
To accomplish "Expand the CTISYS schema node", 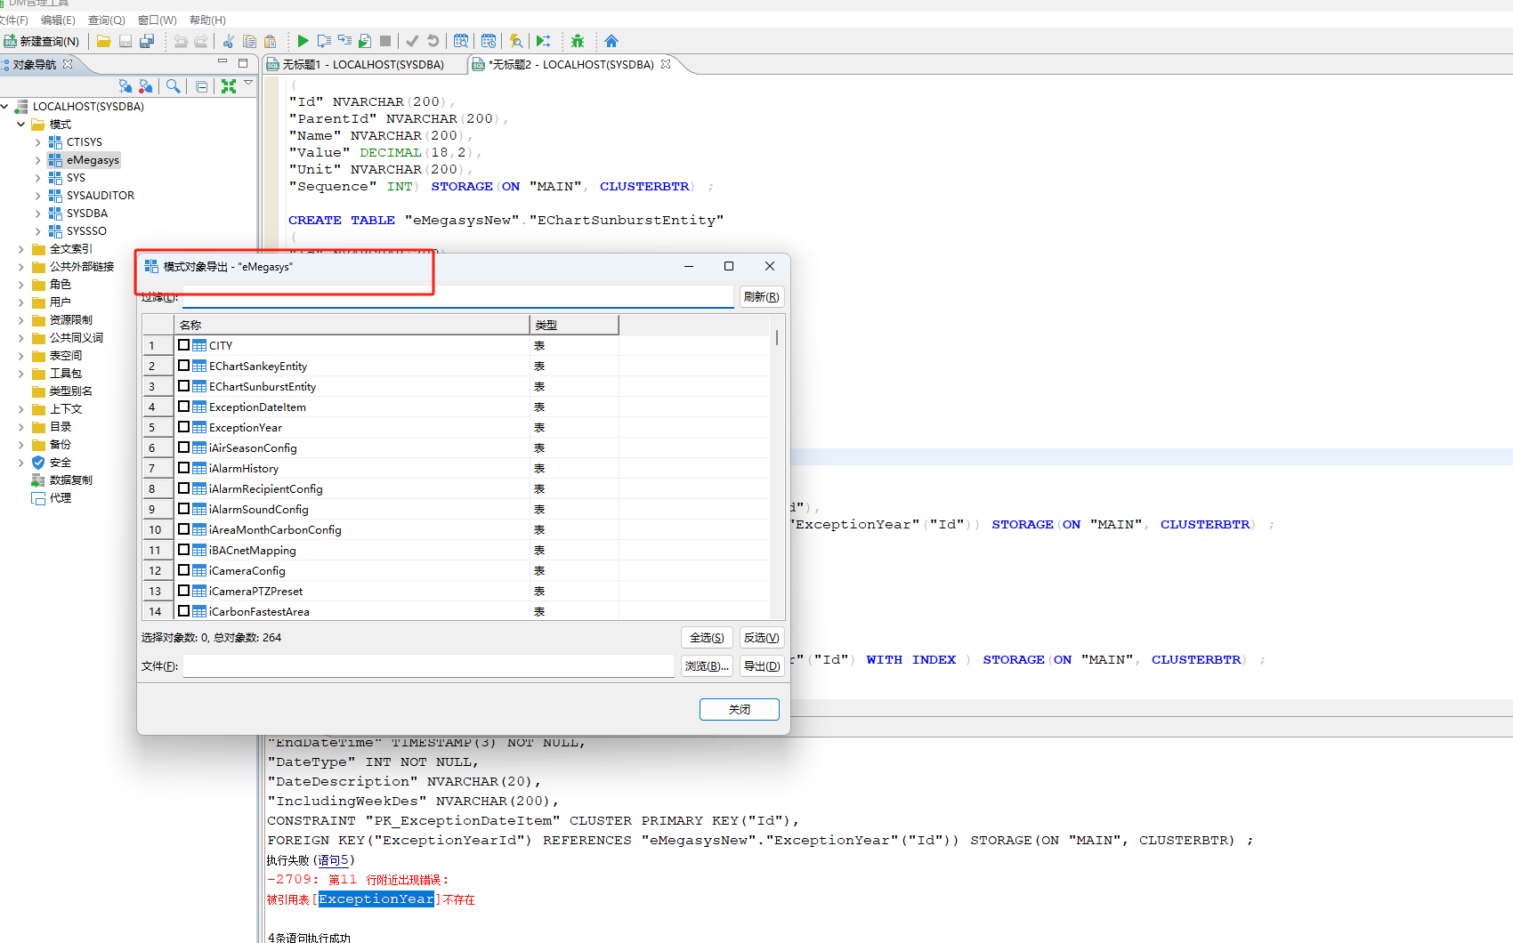I will (37, 142).
